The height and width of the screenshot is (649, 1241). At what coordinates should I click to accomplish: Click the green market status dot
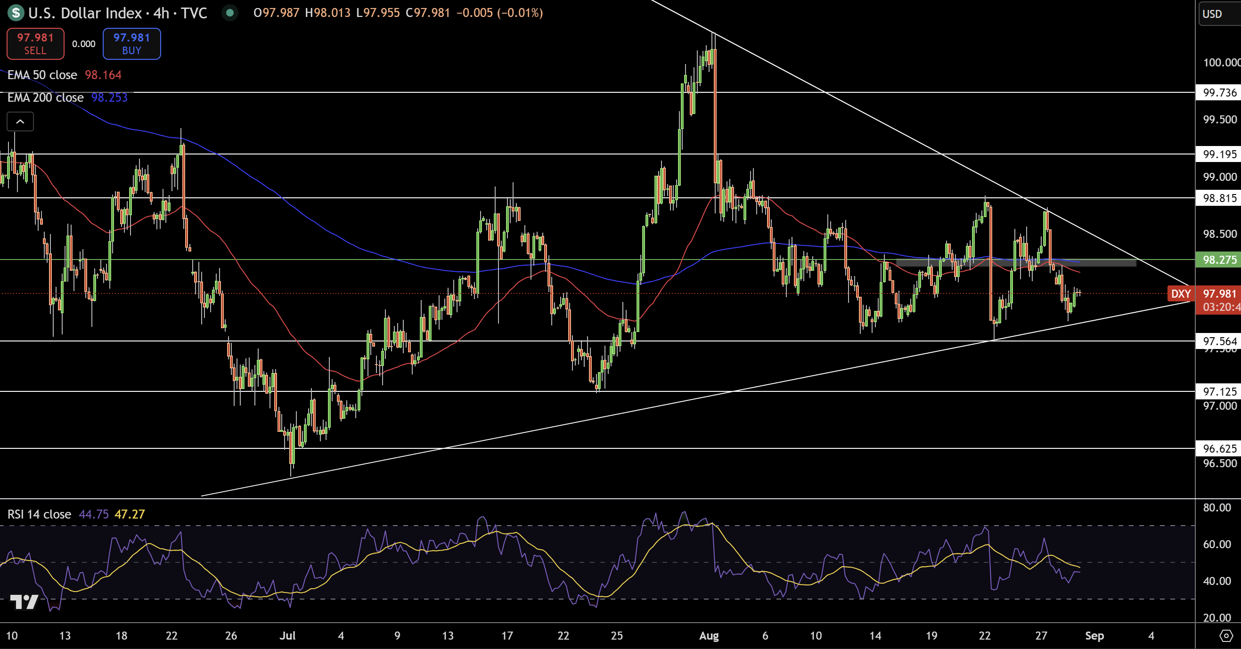[230, 14]
